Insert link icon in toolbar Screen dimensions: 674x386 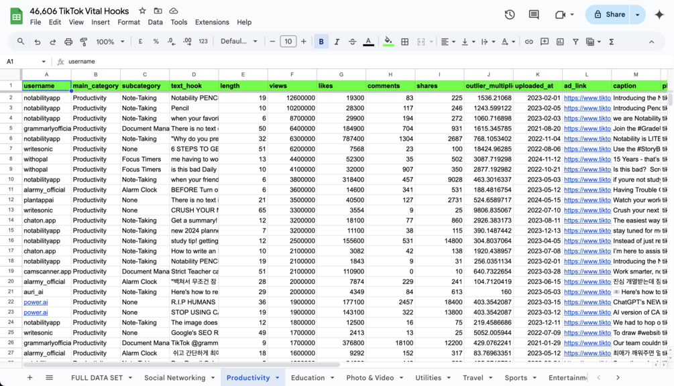coord(528,42)
